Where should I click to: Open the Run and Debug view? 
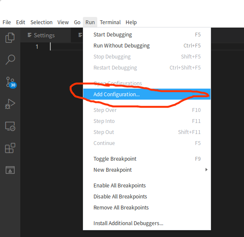coord(10,104)
